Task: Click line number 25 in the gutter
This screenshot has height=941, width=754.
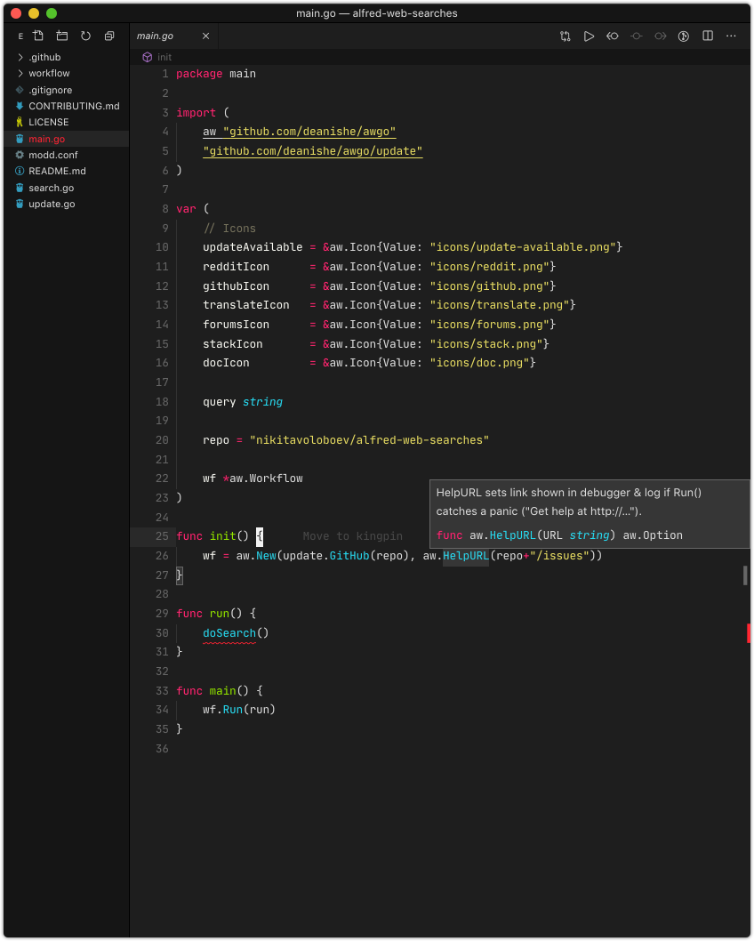Action: point(162,536)
